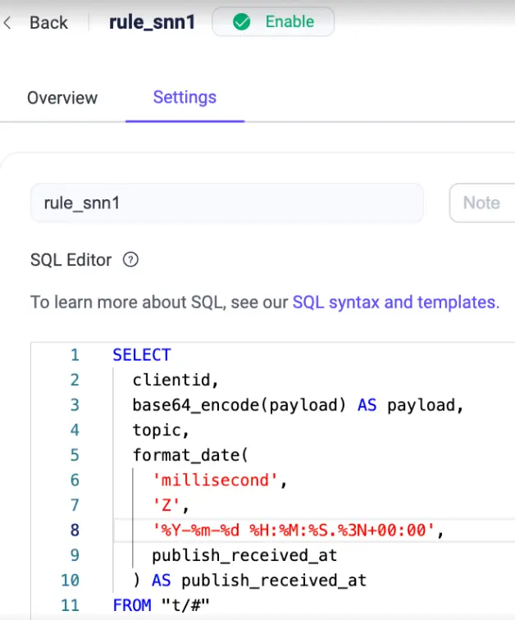Click the 'Z' string on line 7
Image resolution: width=515 pixels, height=620 pixels.
(x=171, y=505)
